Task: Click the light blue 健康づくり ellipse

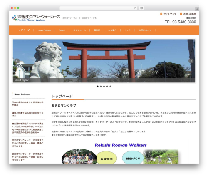Action: (x=133, y=158)
